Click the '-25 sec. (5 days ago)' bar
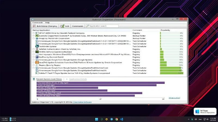 [x=67, y=88]
